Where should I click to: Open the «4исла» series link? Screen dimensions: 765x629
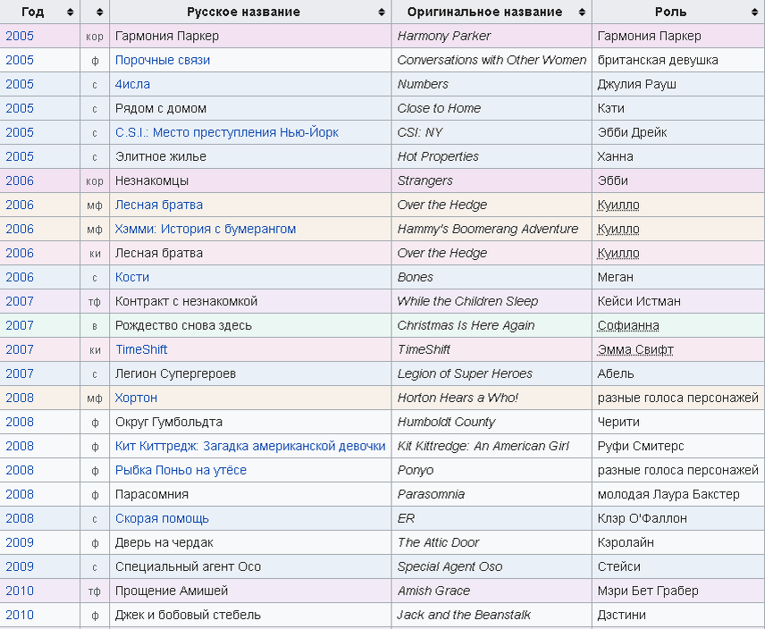134,84
